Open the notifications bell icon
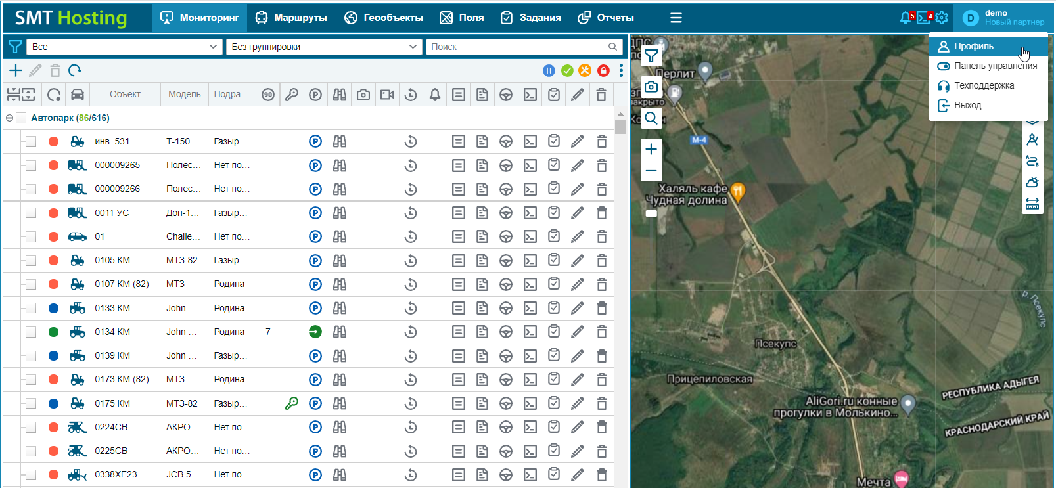The height and width of the screenshot is (488, 1056). pyautogui.click(x=906, y=18)
